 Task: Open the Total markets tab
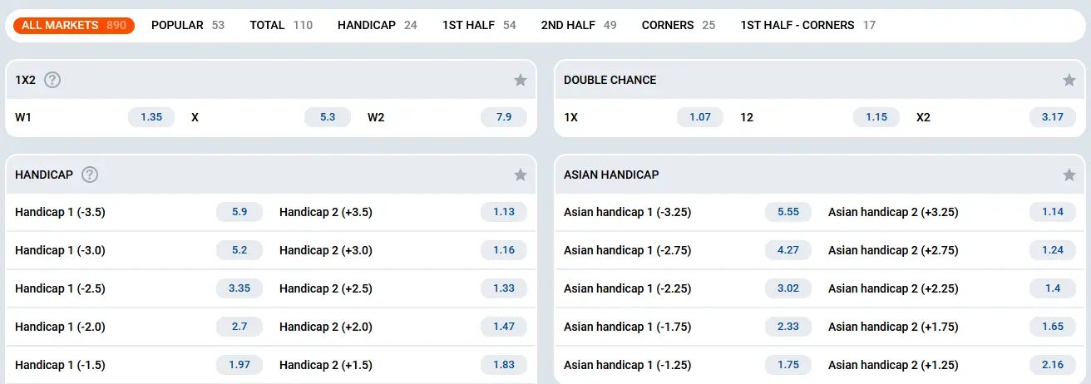pos(281,25)
